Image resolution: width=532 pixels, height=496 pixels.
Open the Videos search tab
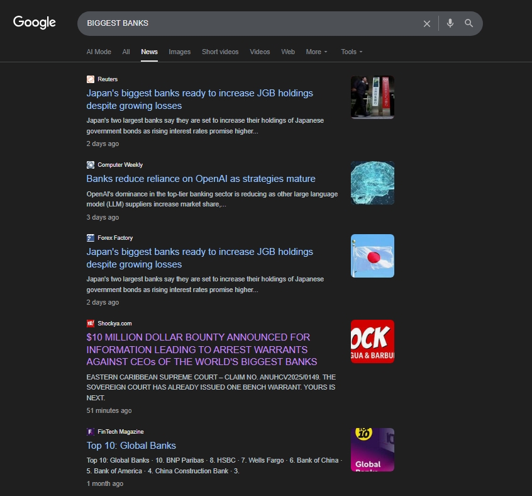tap(260, 52)
